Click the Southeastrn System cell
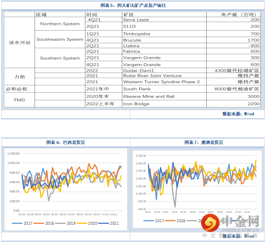 (60, 40)
